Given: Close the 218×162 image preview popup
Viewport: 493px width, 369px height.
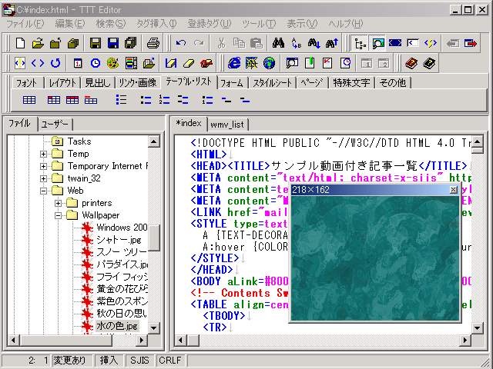Looking at the screenshot, I should coord(454,190).
